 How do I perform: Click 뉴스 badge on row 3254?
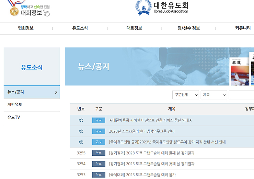pyautogui.click(x=99, y=164)
